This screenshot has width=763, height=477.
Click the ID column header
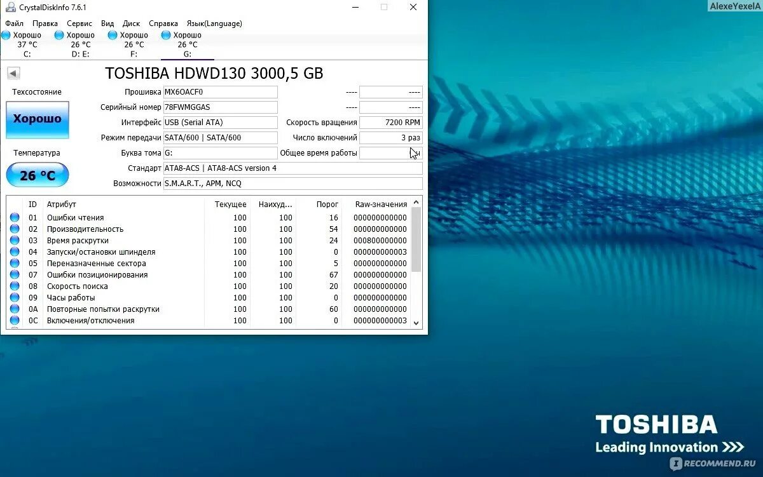click(x=32, y=205)
